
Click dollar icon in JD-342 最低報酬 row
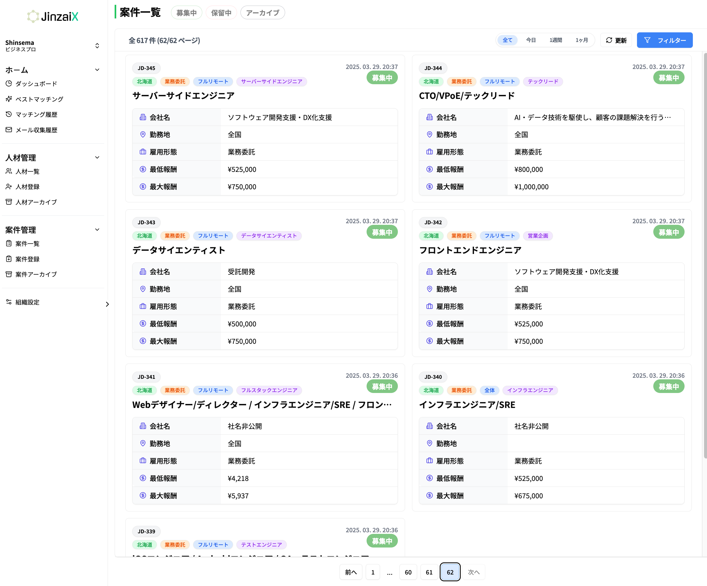(x=430, y=324)
